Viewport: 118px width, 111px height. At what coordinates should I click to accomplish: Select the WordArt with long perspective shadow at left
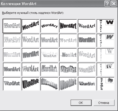tap(68, 55)
